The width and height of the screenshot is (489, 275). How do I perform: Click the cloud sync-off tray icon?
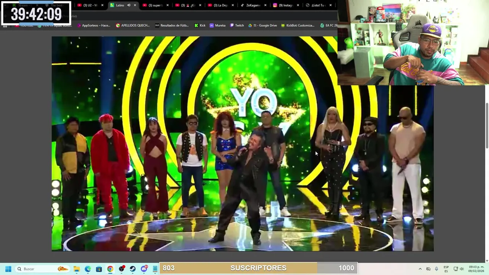(x=428, y=269)
